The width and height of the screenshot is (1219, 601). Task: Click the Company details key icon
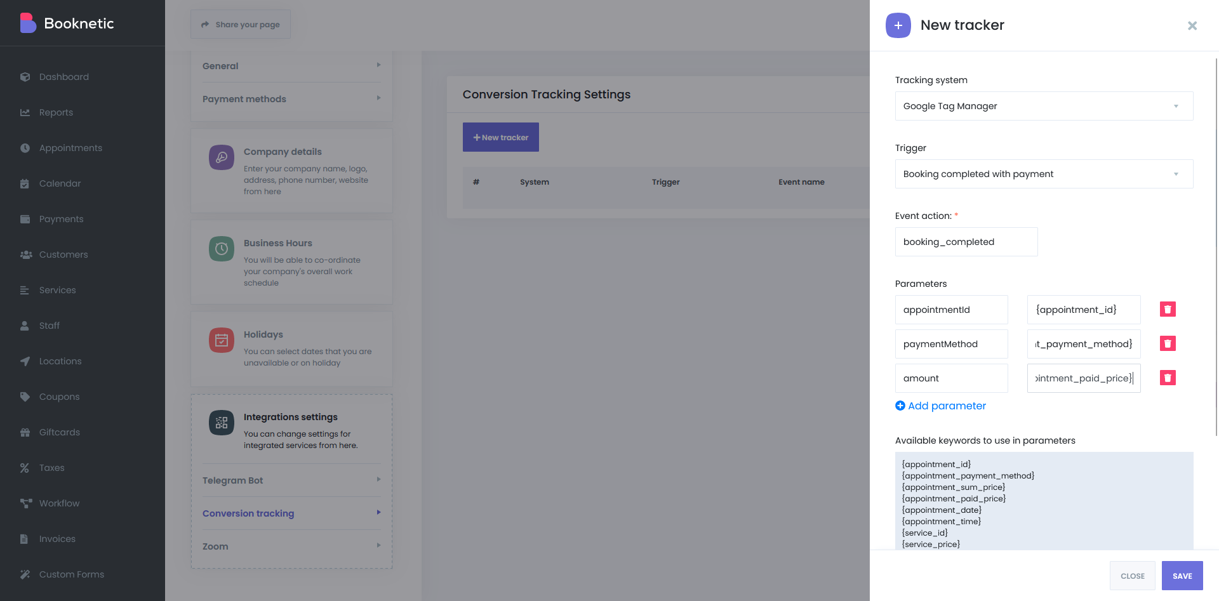(221, 157)
